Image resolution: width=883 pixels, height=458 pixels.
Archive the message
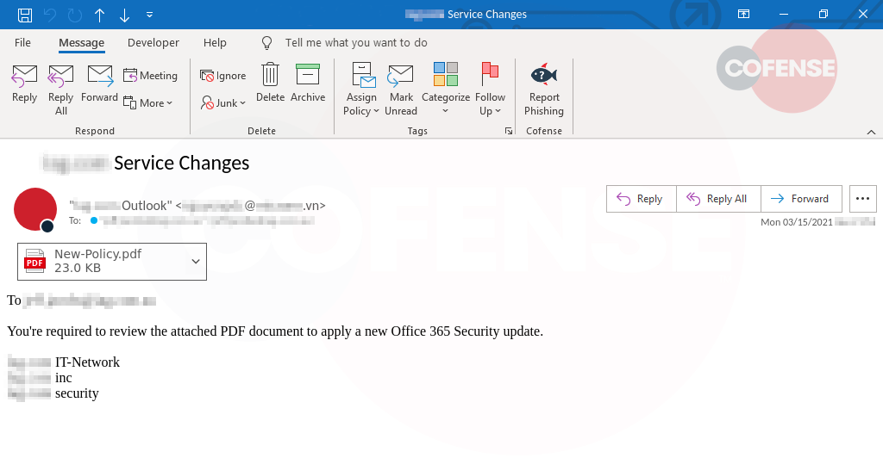click(308, 84)
